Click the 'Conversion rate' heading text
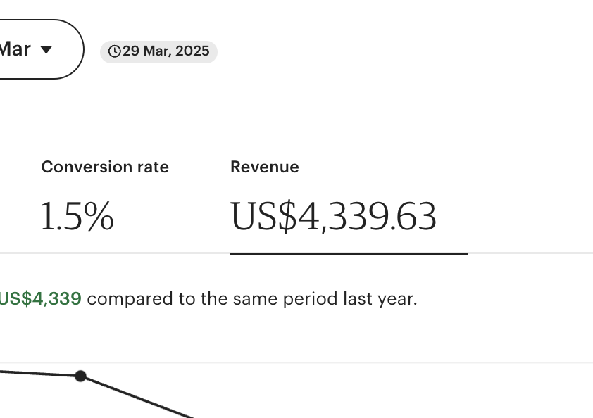The image size is (593, 418). pos(105,167)
